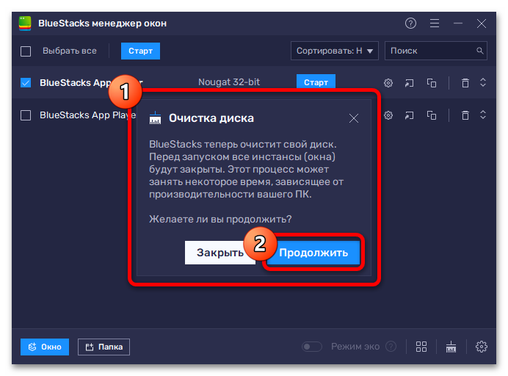Screen dimensions: 508x376
Task: Open the hamburger menu in title bar
Action: [x=435, y=23]
